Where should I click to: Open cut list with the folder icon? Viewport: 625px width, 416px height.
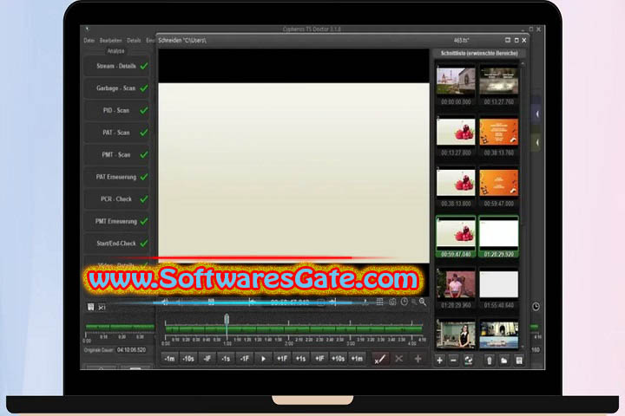(x=504, y=361)
